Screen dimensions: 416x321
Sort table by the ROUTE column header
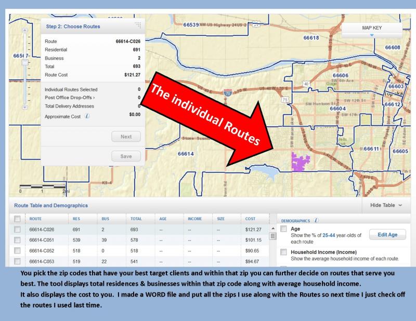[35, 219]
